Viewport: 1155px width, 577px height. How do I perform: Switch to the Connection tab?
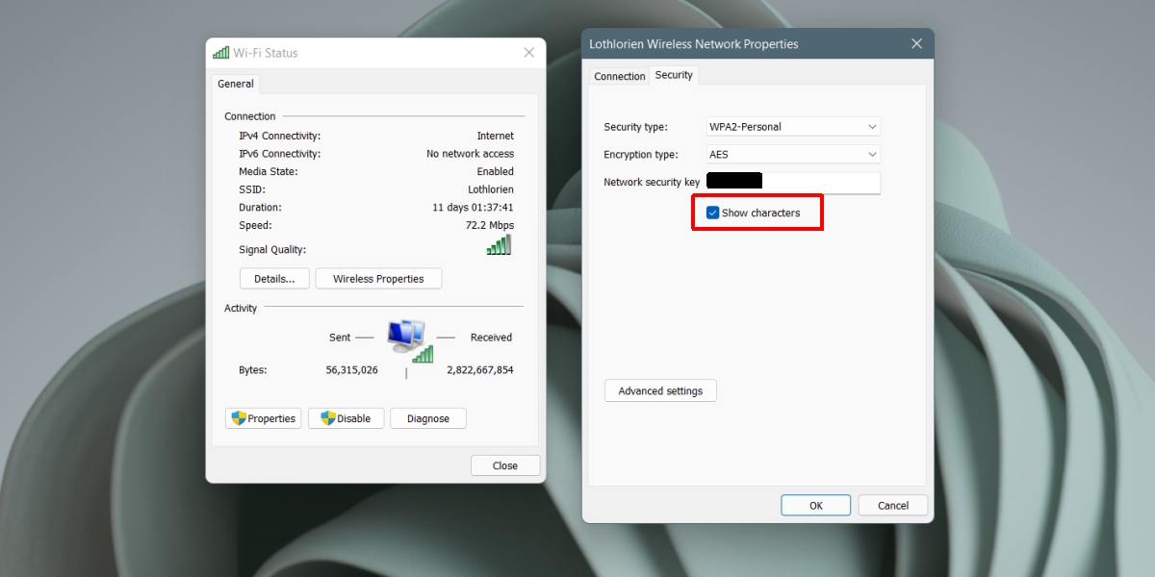tap(619, 76)
